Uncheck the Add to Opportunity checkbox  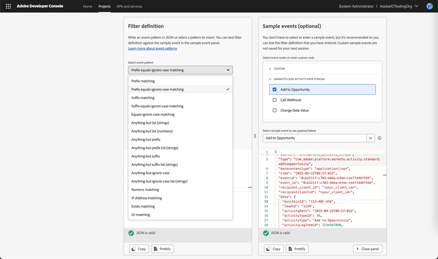(274, 90)
